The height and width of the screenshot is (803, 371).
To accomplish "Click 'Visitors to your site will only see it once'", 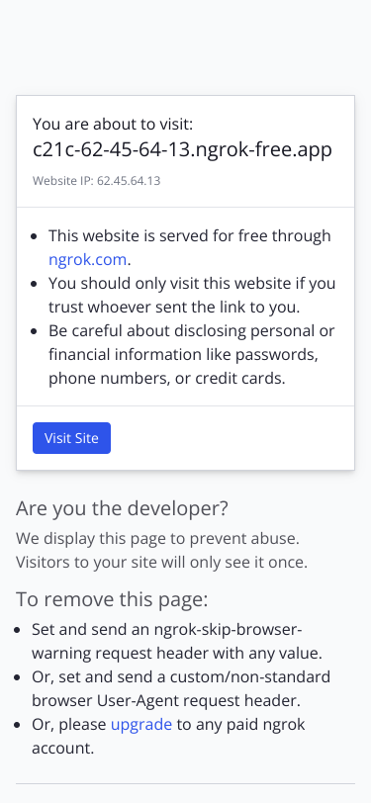I will point(162,563).
